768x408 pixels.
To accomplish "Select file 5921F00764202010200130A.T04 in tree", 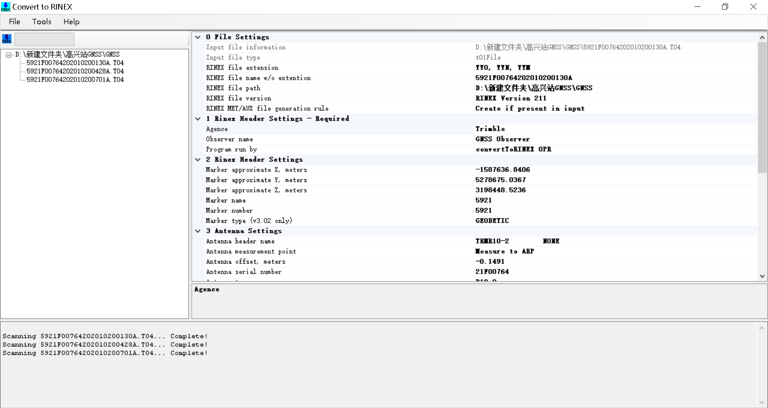I will 75,63.
